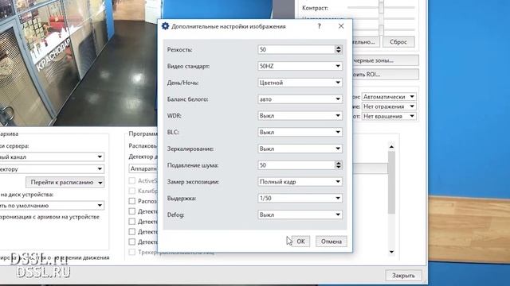
Task: Decrease Подавление шума with down arrow
Action: click(338, 167)
